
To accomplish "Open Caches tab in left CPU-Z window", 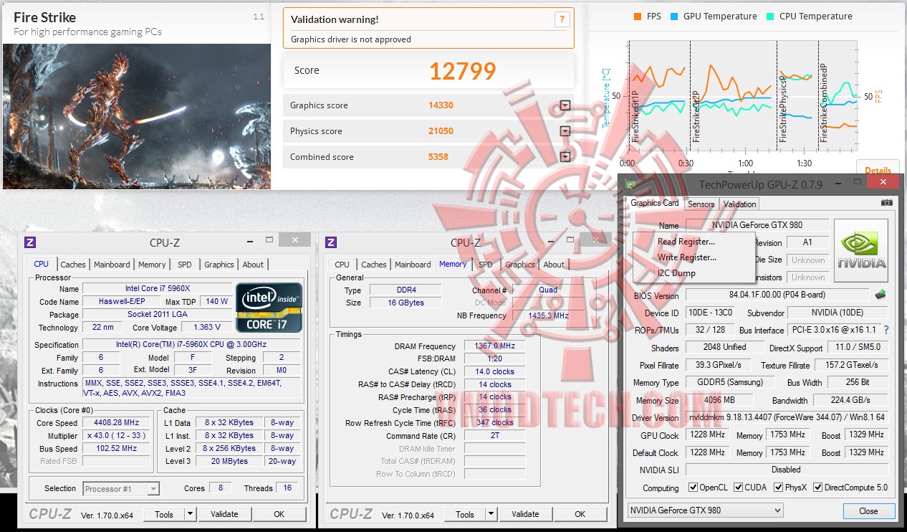I will 73,265.
